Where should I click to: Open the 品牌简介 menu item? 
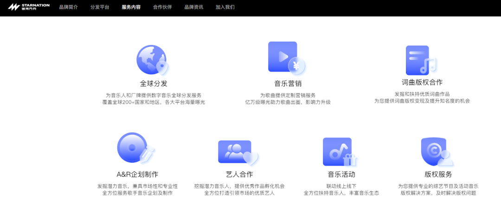(x=69, y=7)
